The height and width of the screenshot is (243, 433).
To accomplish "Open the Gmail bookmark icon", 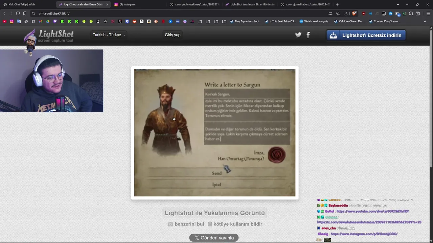I will (x=41, y=21).
